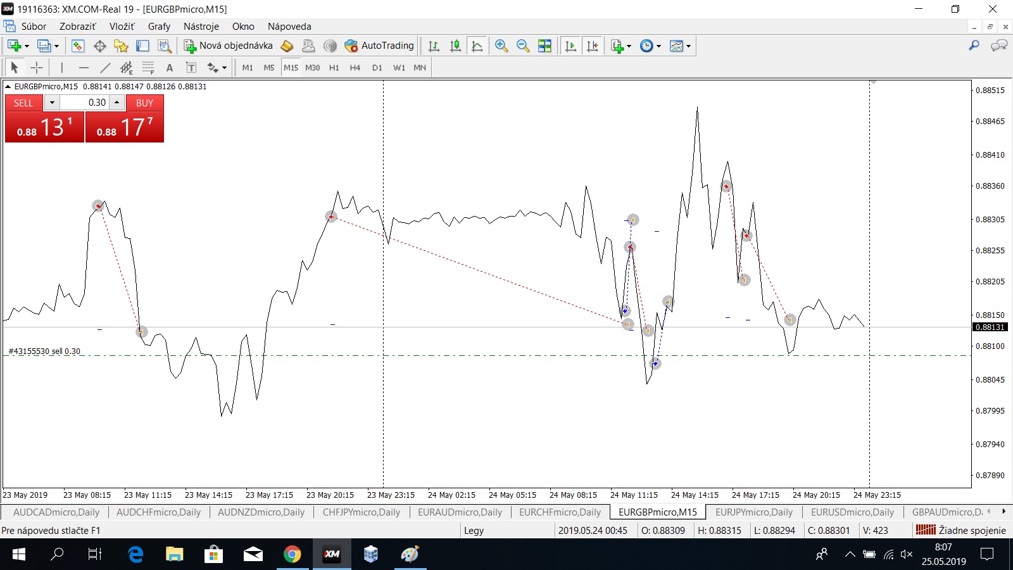Select the H1 timeframe button
1013x570 pixels.
click(334, 68)
